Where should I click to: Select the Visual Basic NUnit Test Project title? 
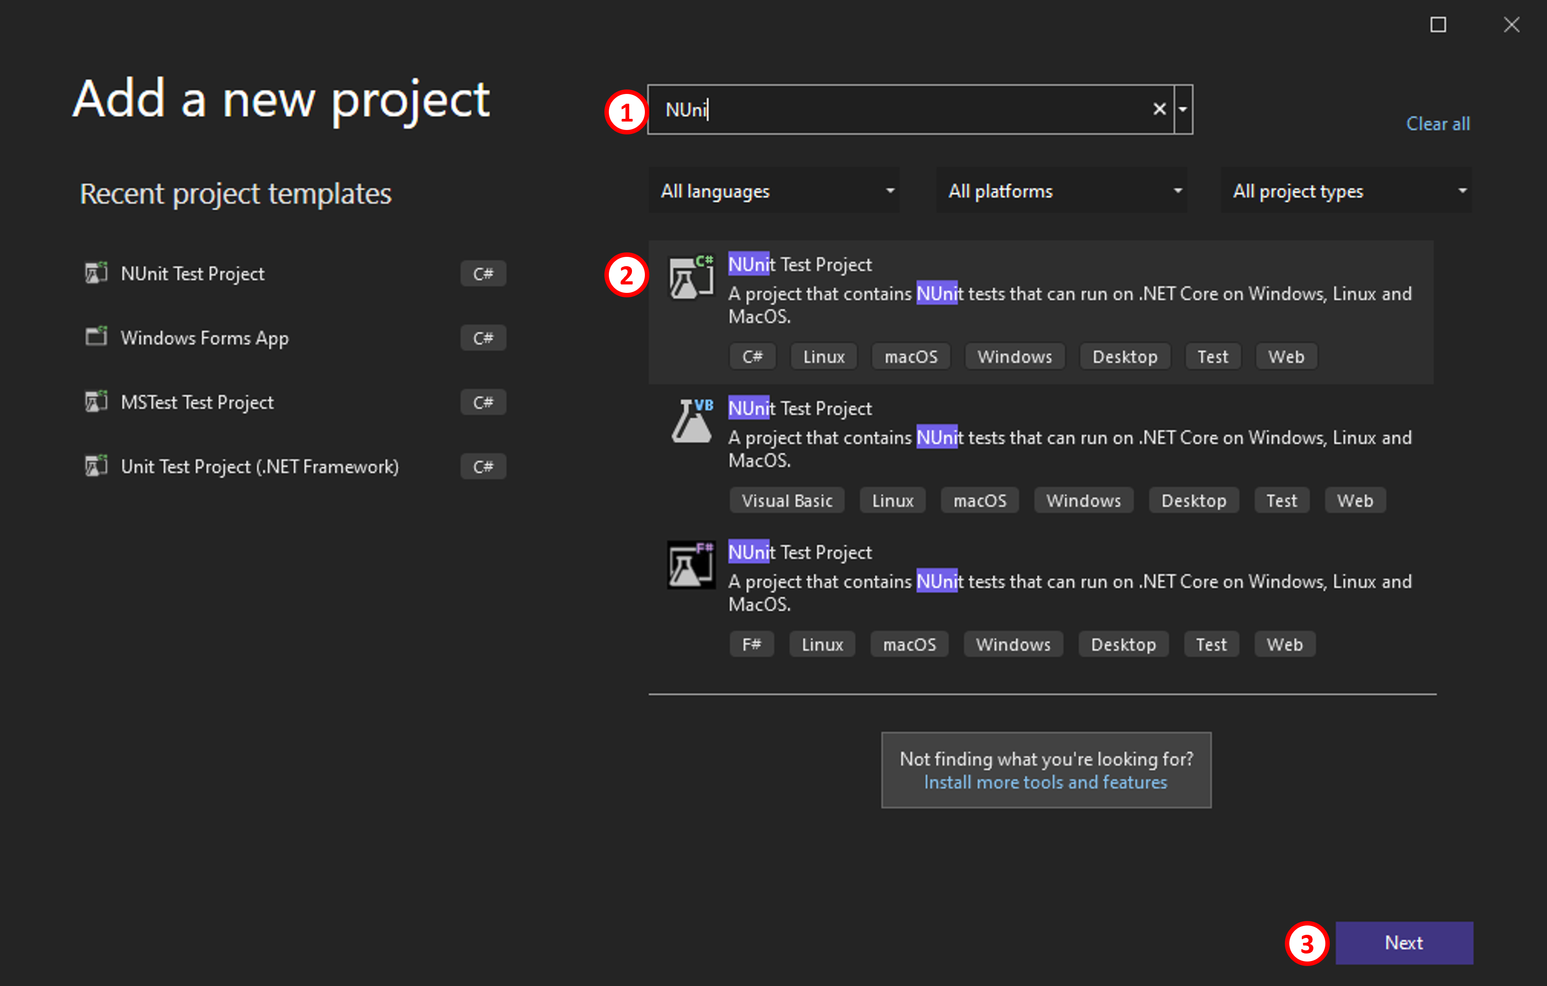click(x=800, y=408)
